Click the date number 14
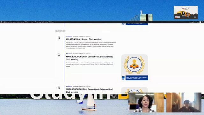The image size is (204, 115). coord(59,38)
